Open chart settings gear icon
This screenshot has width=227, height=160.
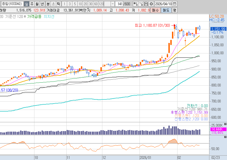point(151,4)
